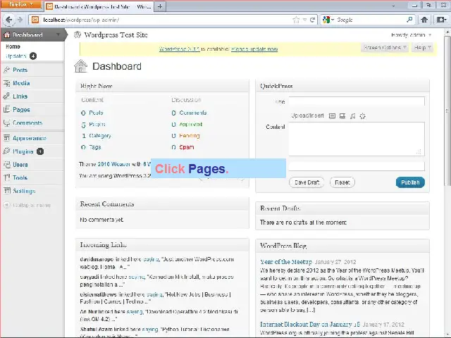Open the Settings menu label
Image resolution: width=451 pixels, height=338 pixels.
pyautogui.click(x=24, y=191)
